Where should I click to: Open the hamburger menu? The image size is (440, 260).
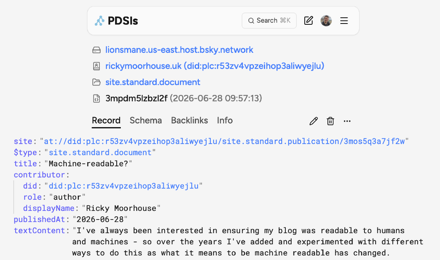coord(344,21)
